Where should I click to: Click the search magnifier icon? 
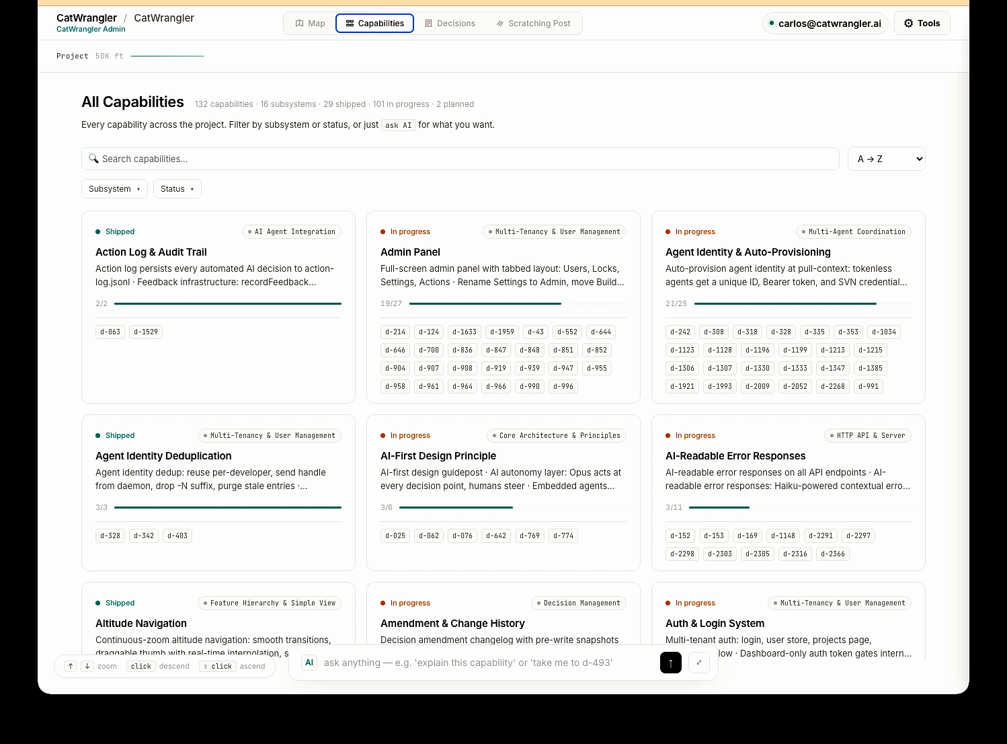tap(93, 159)
